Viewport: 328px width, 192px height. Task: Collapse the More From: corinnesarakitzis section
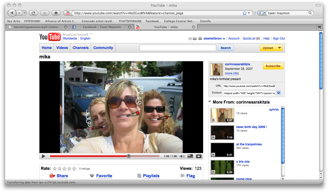coord(210,102)
